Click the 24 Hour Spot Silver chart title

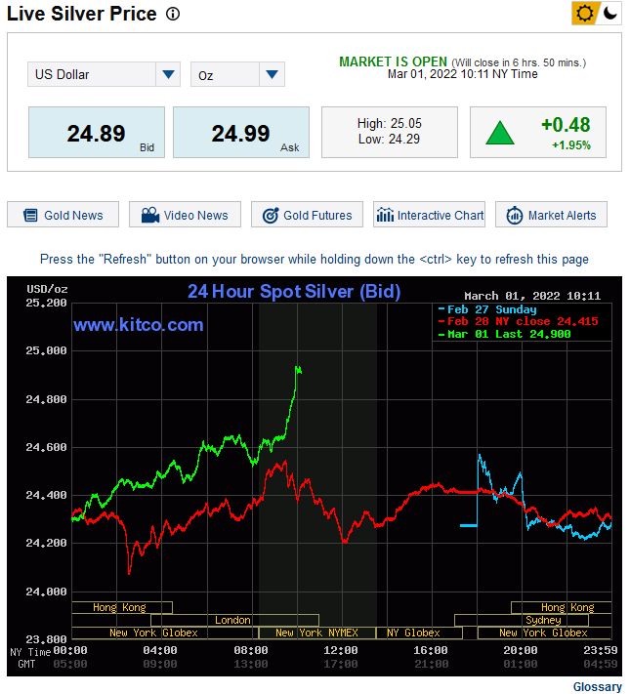[x=294, y=292]
